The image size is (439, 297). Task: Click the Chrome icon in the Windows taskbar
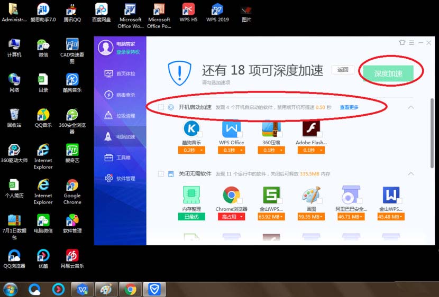pos(131,289)
